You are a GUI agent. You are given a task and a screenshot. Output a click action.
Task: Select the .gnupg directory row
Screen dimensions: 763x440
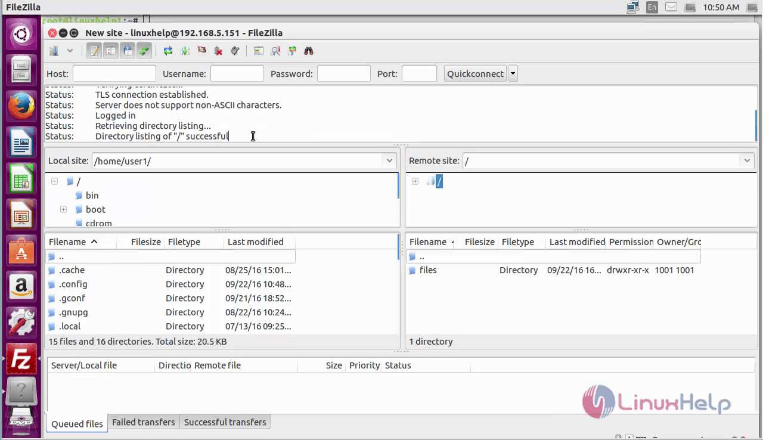(171, 312)
